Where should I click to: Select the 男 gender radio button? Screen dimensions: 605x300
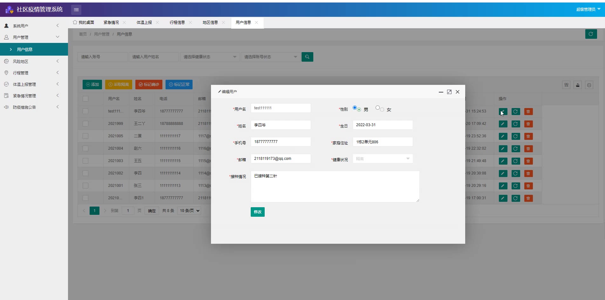point(355,108)
